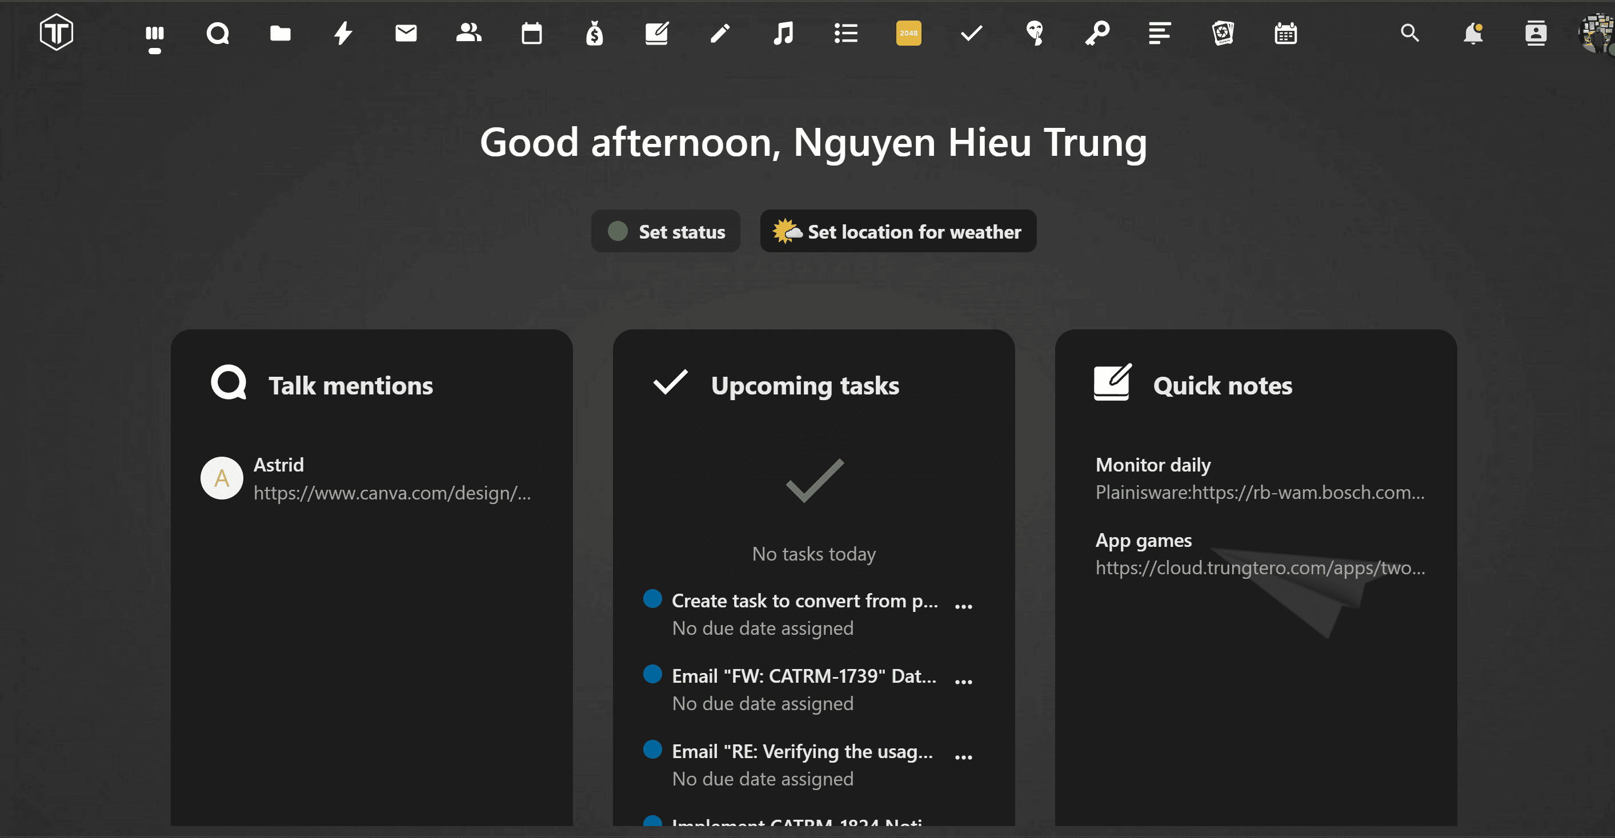
Task: Click the note icon beside Quick notes
Action: tap(1112, 381)
